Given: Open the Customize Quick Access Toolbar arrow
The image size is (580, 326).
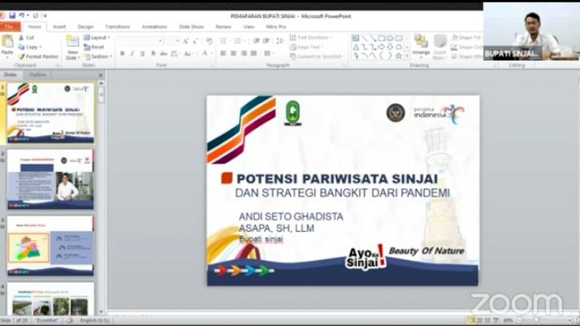Looking at the screenshot, I should 44,16.
